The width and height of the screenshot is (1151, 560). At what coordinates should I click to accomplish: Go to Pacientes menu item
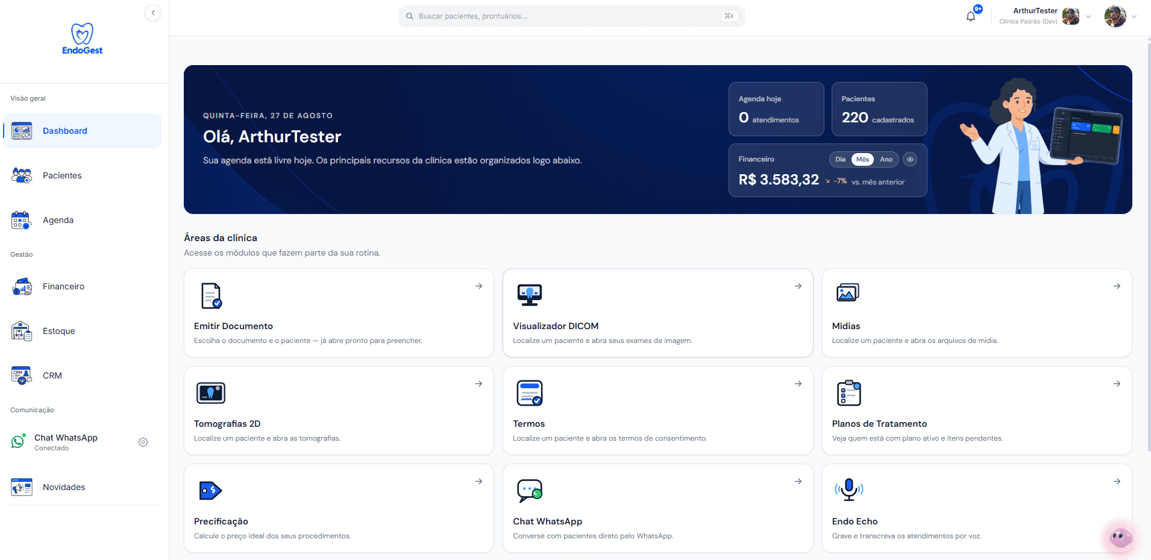point(82,175)
